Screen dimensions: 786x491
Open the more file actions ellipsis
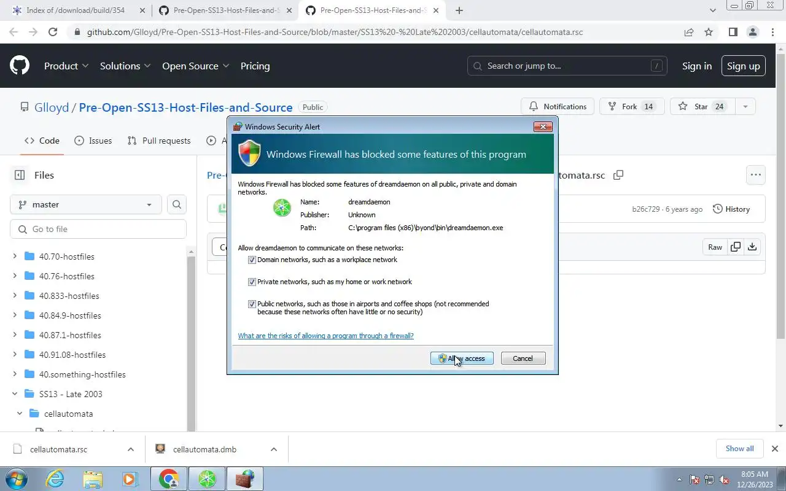tap(755, 175)
